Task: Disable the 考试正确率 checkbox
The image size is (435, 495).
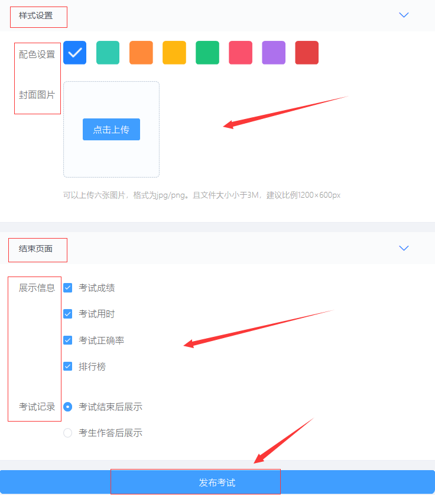Action: click(x=68, y=340)
